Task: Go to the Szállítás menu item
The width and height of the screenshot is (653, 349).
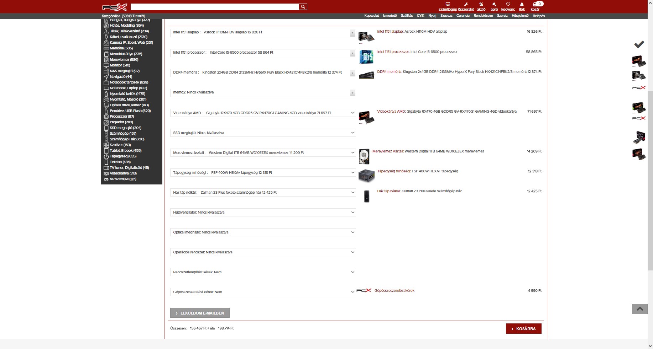Action: tap(407, 16)
